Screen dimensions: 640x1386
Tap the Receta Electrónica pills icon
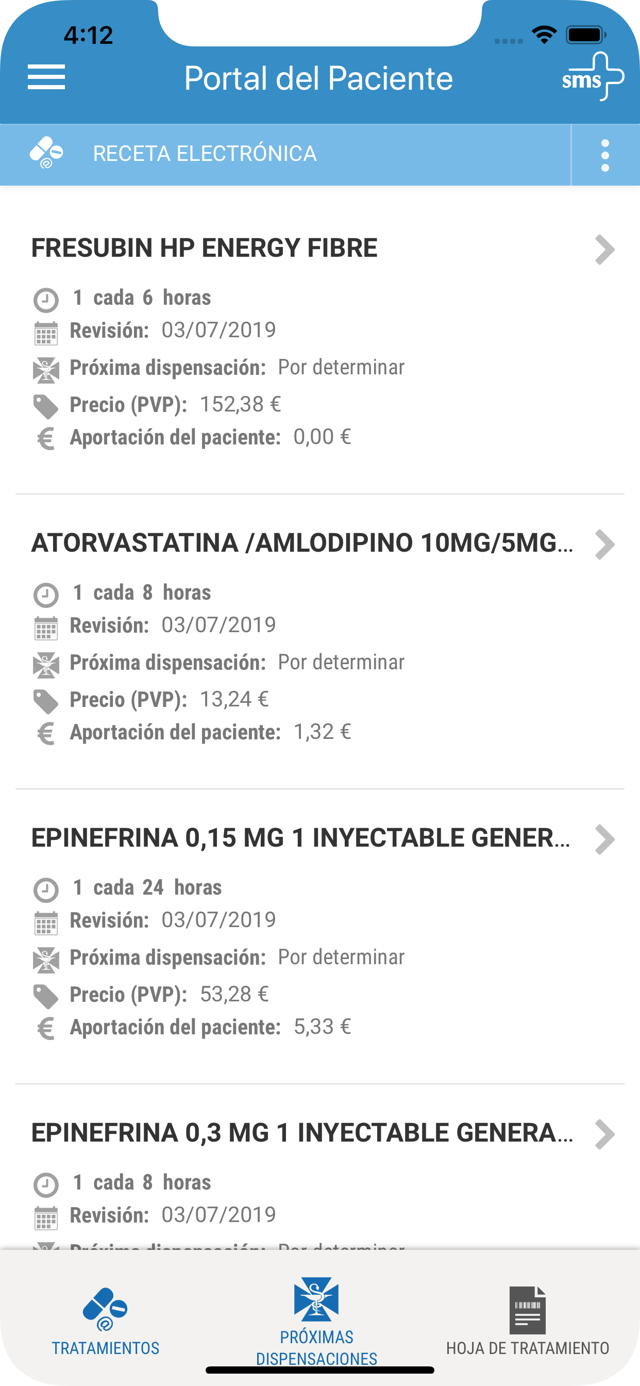point(46,153)
